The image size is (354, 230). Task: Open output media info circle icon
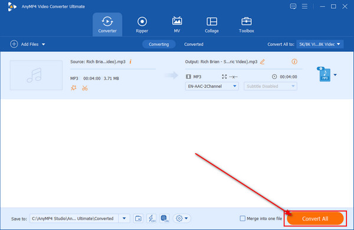point(294,61)
